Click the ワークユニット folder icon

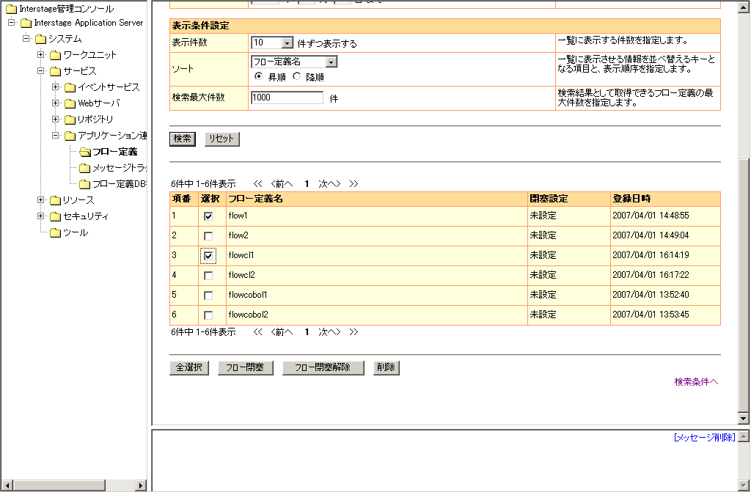tap(56, 55)
